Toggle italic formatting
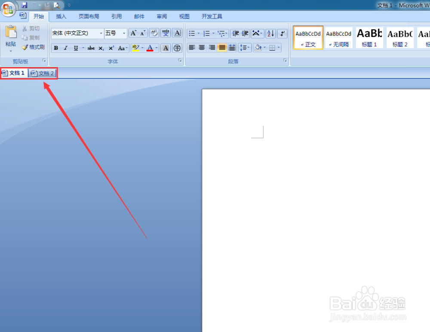The width and height of the screenshot is (430, 332). click(x=65, y=48)
